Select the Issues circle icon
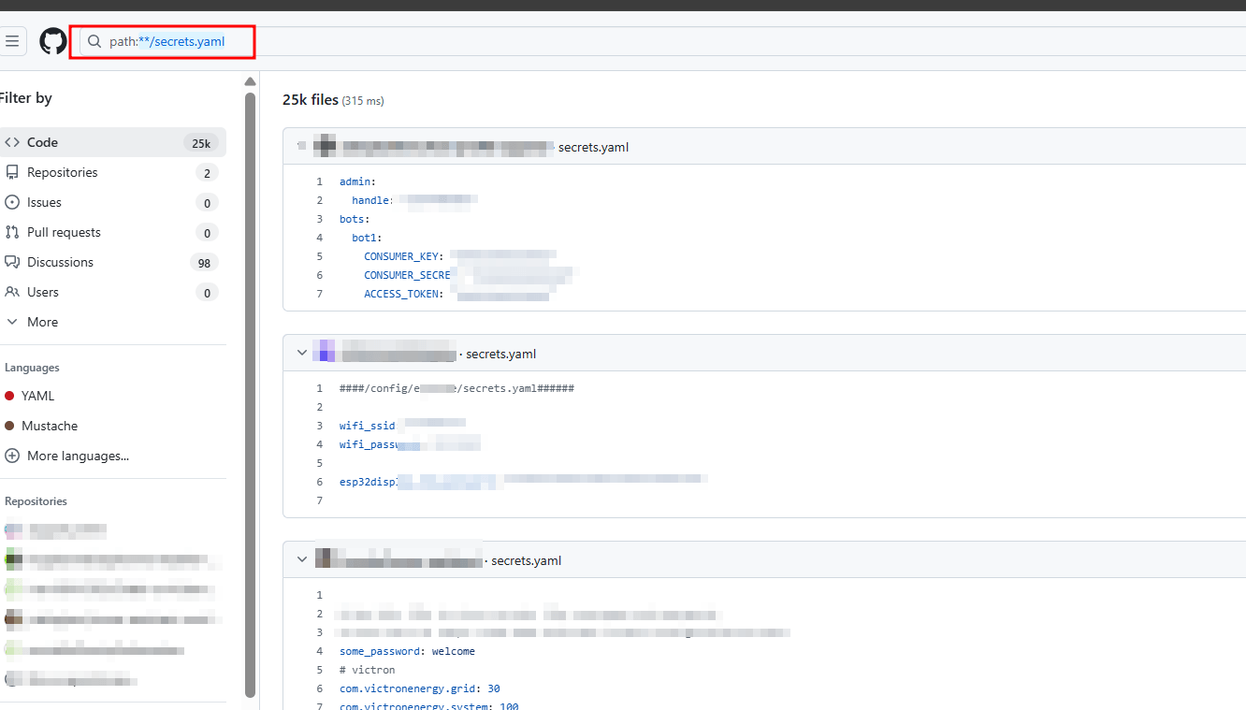 tap(13, 202)
